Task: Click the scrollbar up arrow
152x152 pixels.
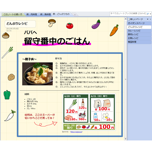Action: (x=126, y=19)
